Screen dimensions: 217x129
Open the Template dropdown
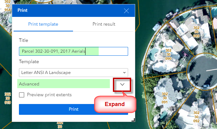coord(73,73)
